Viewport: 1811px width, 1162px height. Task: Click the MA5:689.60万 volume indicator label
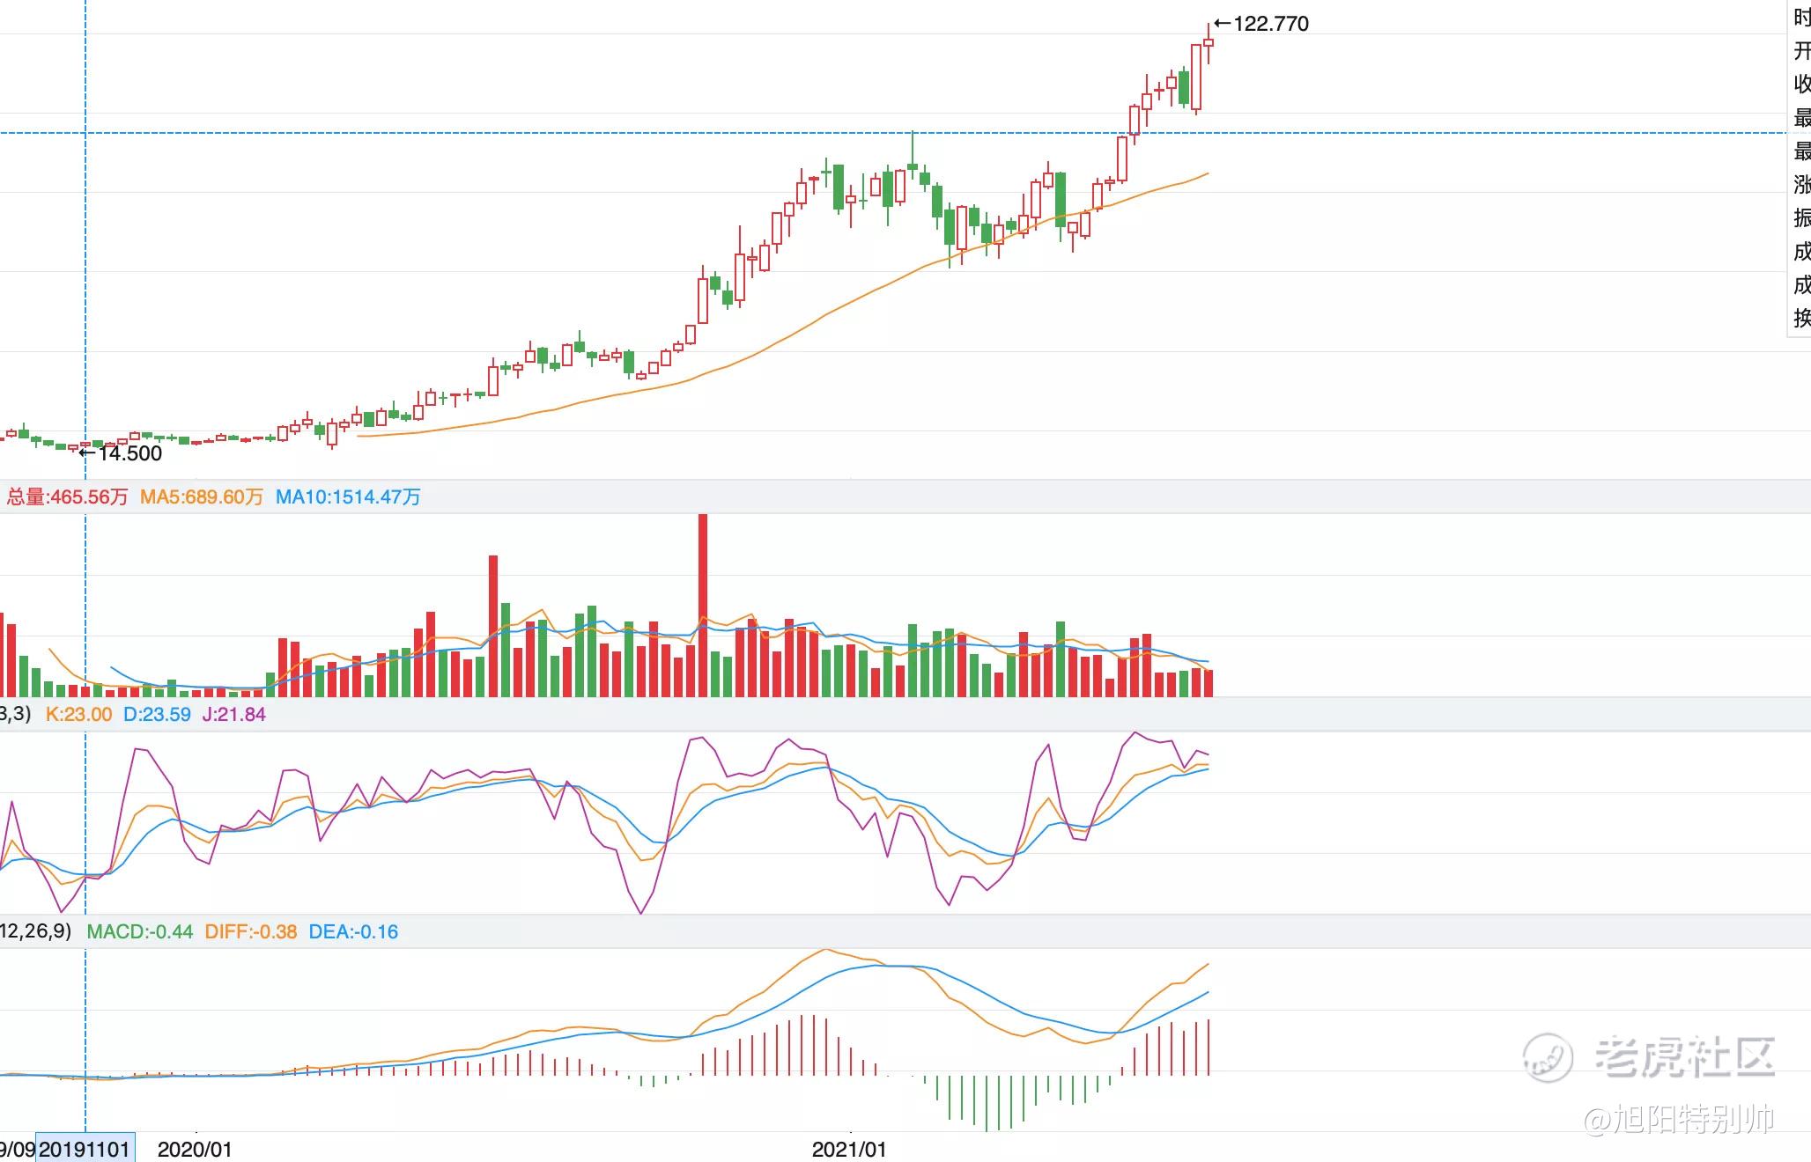click(x=202, y=497)
